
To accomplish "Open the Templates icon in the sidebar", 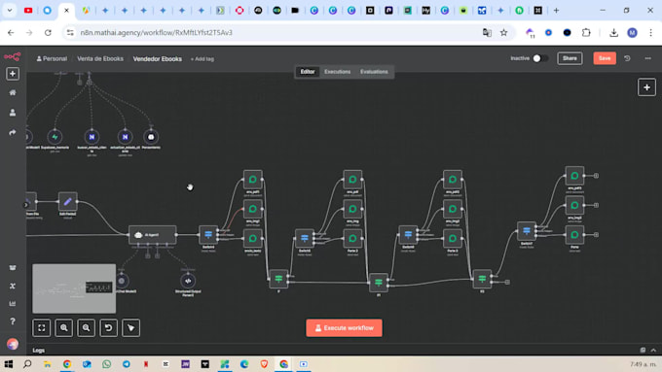I will (13, 268).
